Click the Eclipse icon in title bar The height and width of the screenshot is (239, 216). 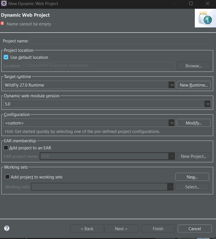(x=4, y=3)
